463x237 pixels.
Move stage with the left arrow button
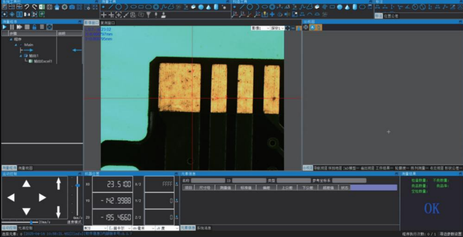[x=11, y=197]
